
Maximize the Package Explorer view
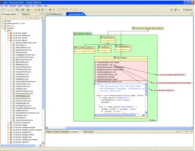pyautogui.click(x=43, y=14)
